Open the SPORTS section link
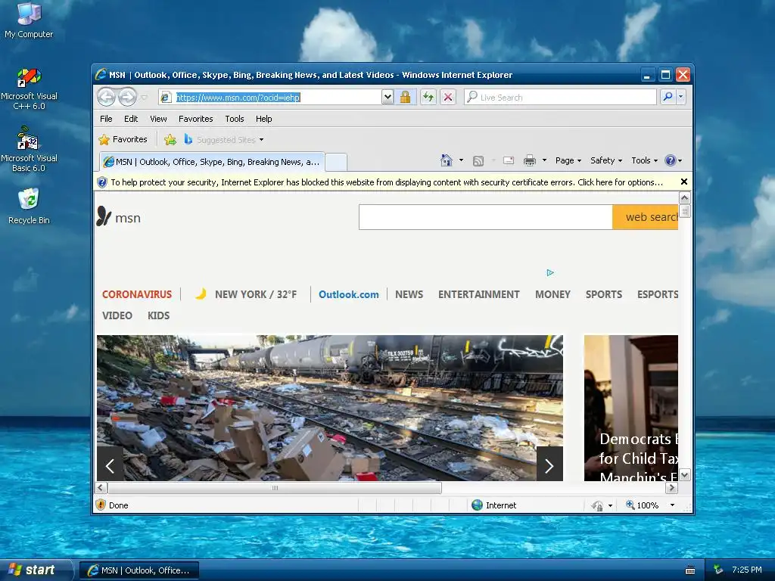Screen dimensions: 775x581 604,294
